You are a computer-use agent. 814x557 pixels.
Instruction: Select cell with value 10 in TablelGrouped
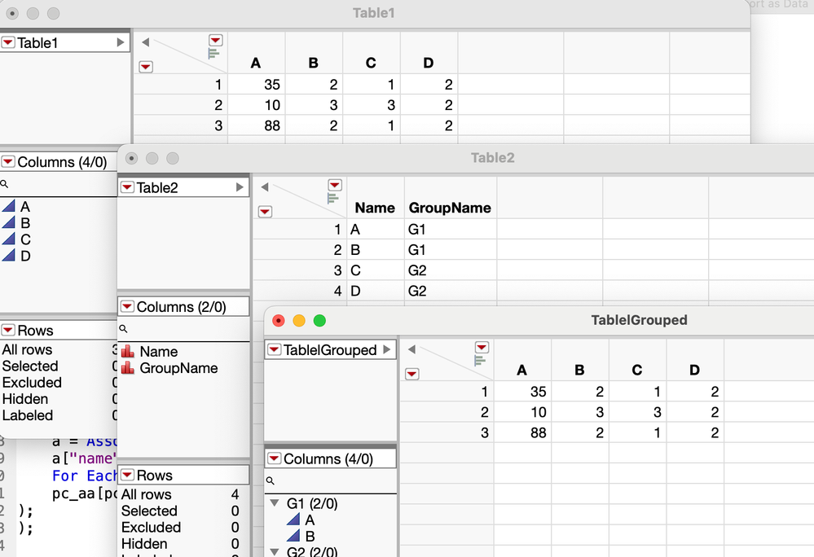[x=523, y=412]
